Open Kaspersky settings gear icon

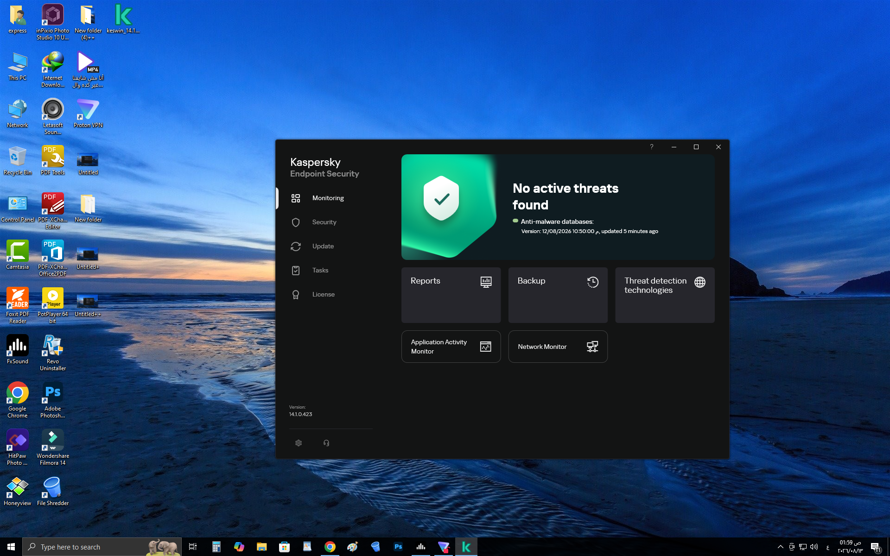click(299, 443)
